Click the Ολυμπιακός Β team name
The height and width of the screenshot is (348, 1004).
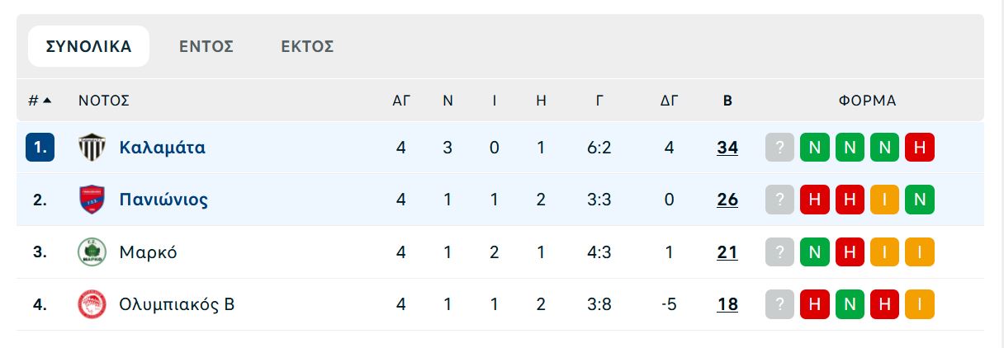pos(177,304)
